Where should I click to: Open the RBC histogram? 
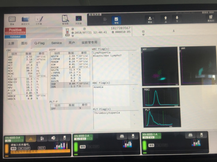pyautogui.click(x=161, y=97)
